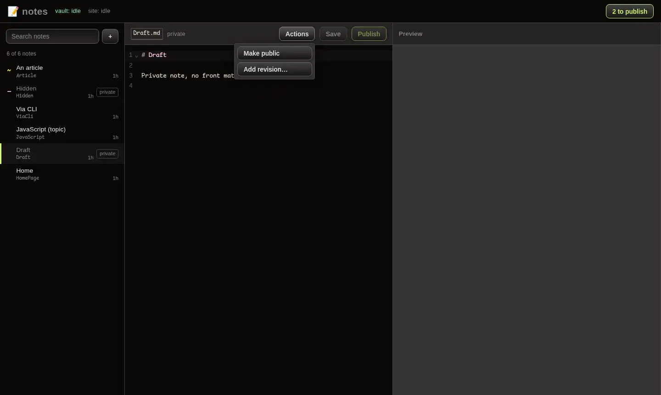
Task: Focus the Search notes field
Action: 52,36
